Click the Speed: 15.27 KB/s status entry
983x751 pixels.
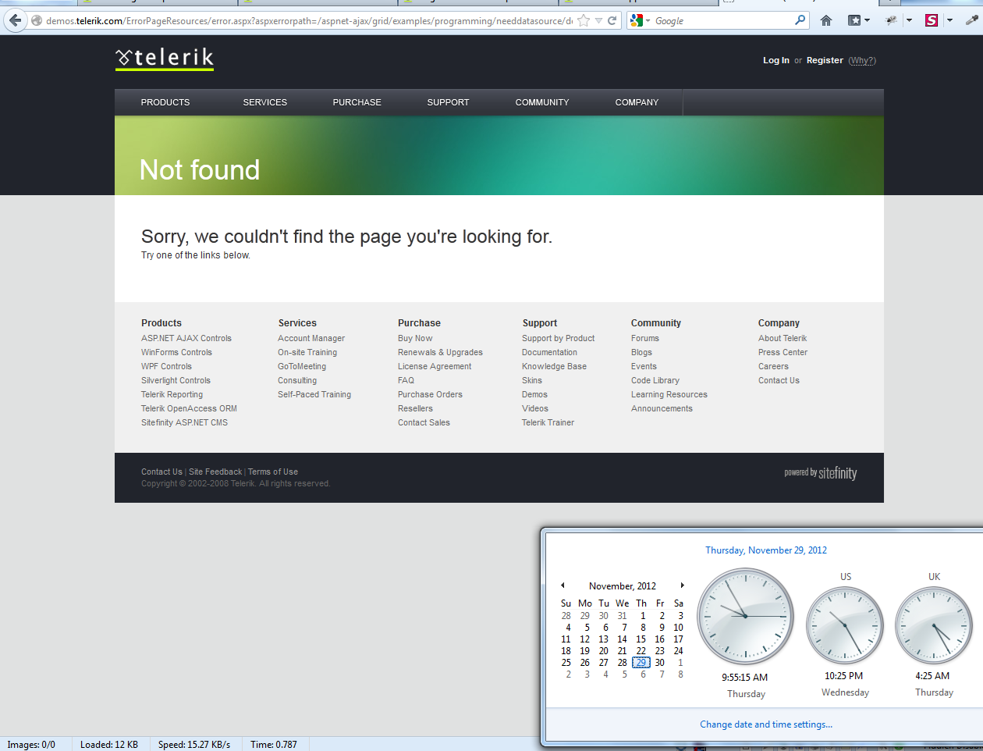194,745
